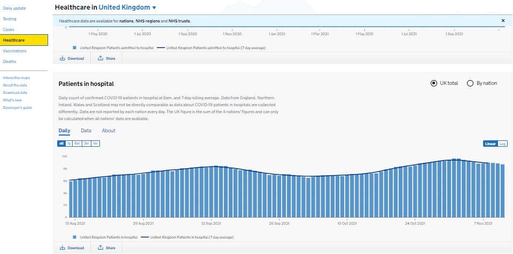Open the About tab
Screen dimensions: 513x254
click(108, 131)
